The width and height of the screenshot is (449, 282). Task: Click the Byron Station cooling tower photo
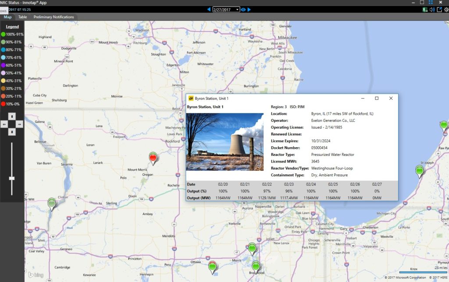tap(225, 142)
